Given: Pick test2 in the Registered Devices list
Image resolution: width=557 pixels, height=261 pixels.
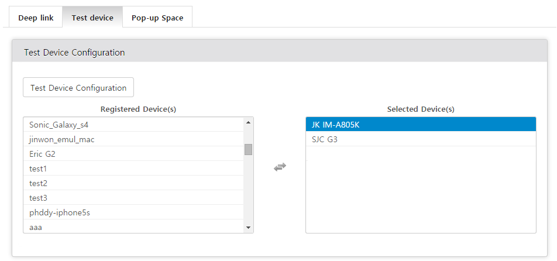Looking at the screenshot, I should click(133, 183).
